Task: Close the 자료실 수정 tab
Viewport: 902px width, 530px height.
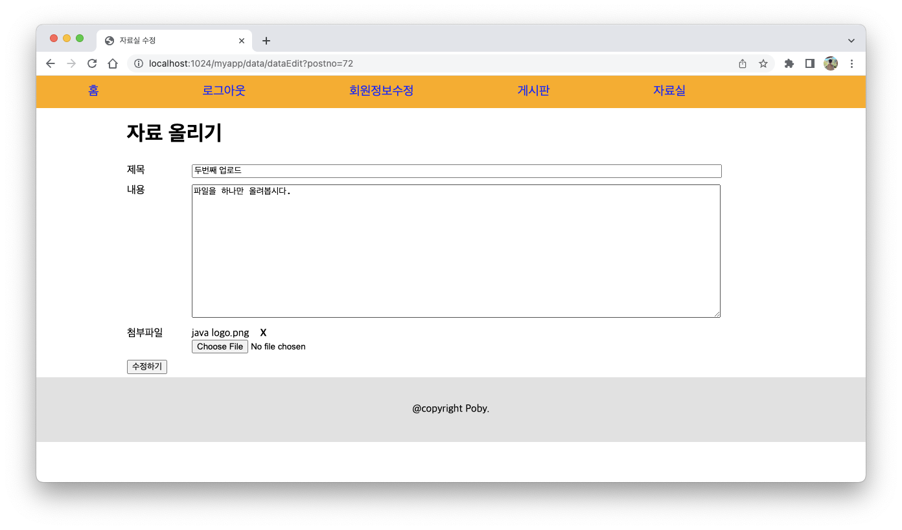Action: point(242,41)
